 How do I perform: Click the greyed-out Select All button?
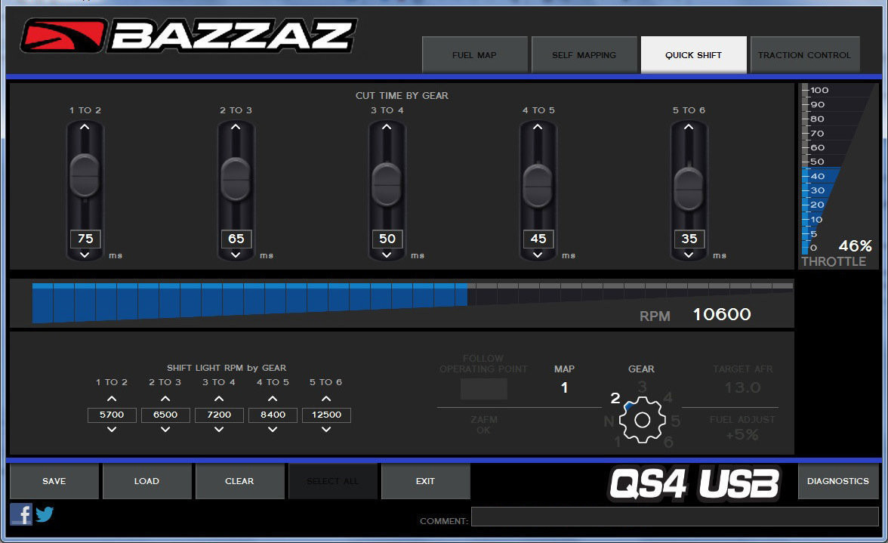coord(332,481)
